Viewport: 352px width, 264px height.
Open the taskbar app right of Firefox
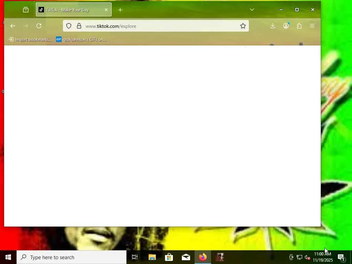tap(220, 257)
